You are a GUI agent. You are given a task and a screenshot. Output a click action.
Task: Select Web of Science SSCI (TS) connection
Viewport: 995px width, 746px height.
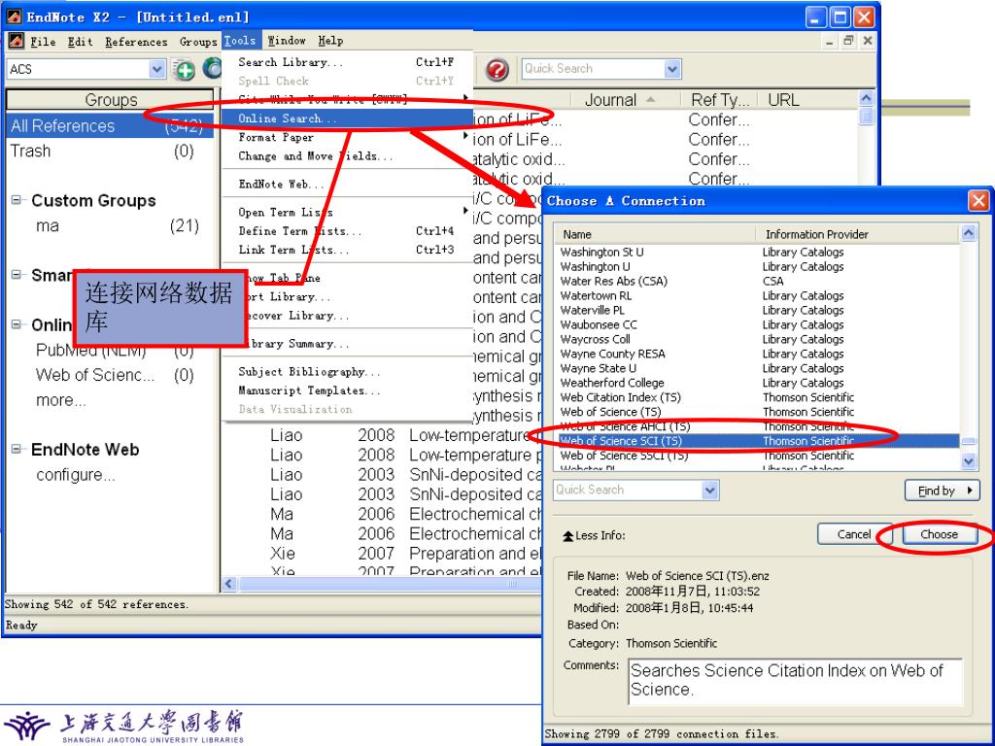pos(757,456)
